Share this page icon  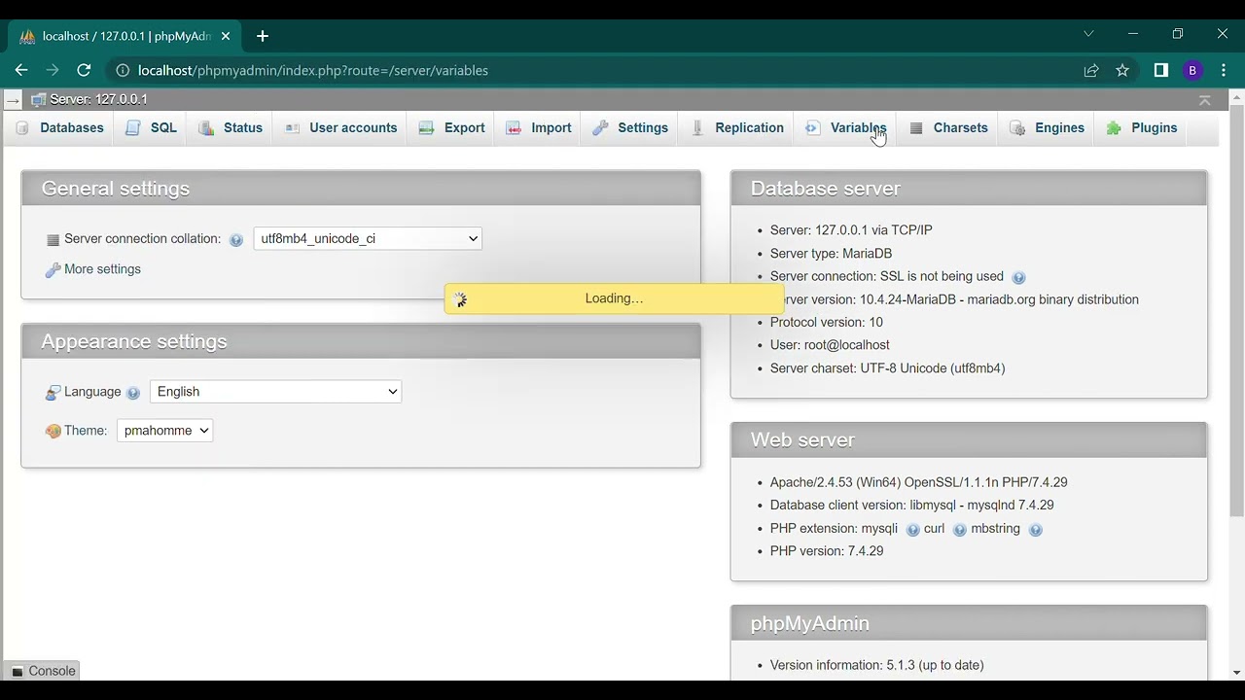(1091, 70)
